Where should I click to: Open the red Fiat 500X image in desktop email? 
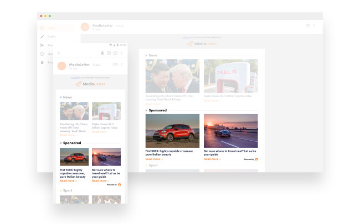coord(172,131)
